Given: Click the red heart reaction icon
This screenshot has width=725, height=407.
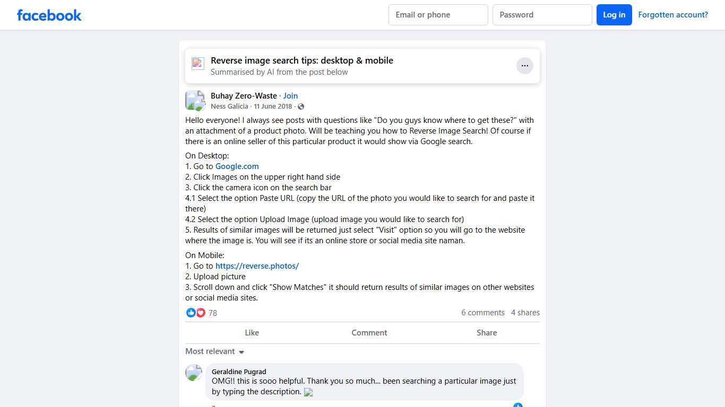Looking at the screenshot, I should 201,313.
